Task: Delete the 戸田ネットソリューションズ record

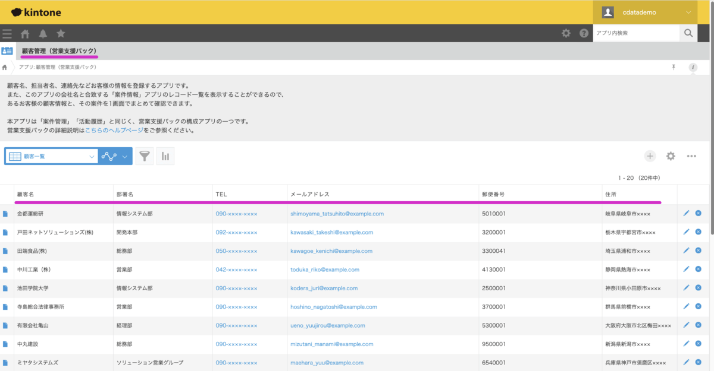Action: 698,232
